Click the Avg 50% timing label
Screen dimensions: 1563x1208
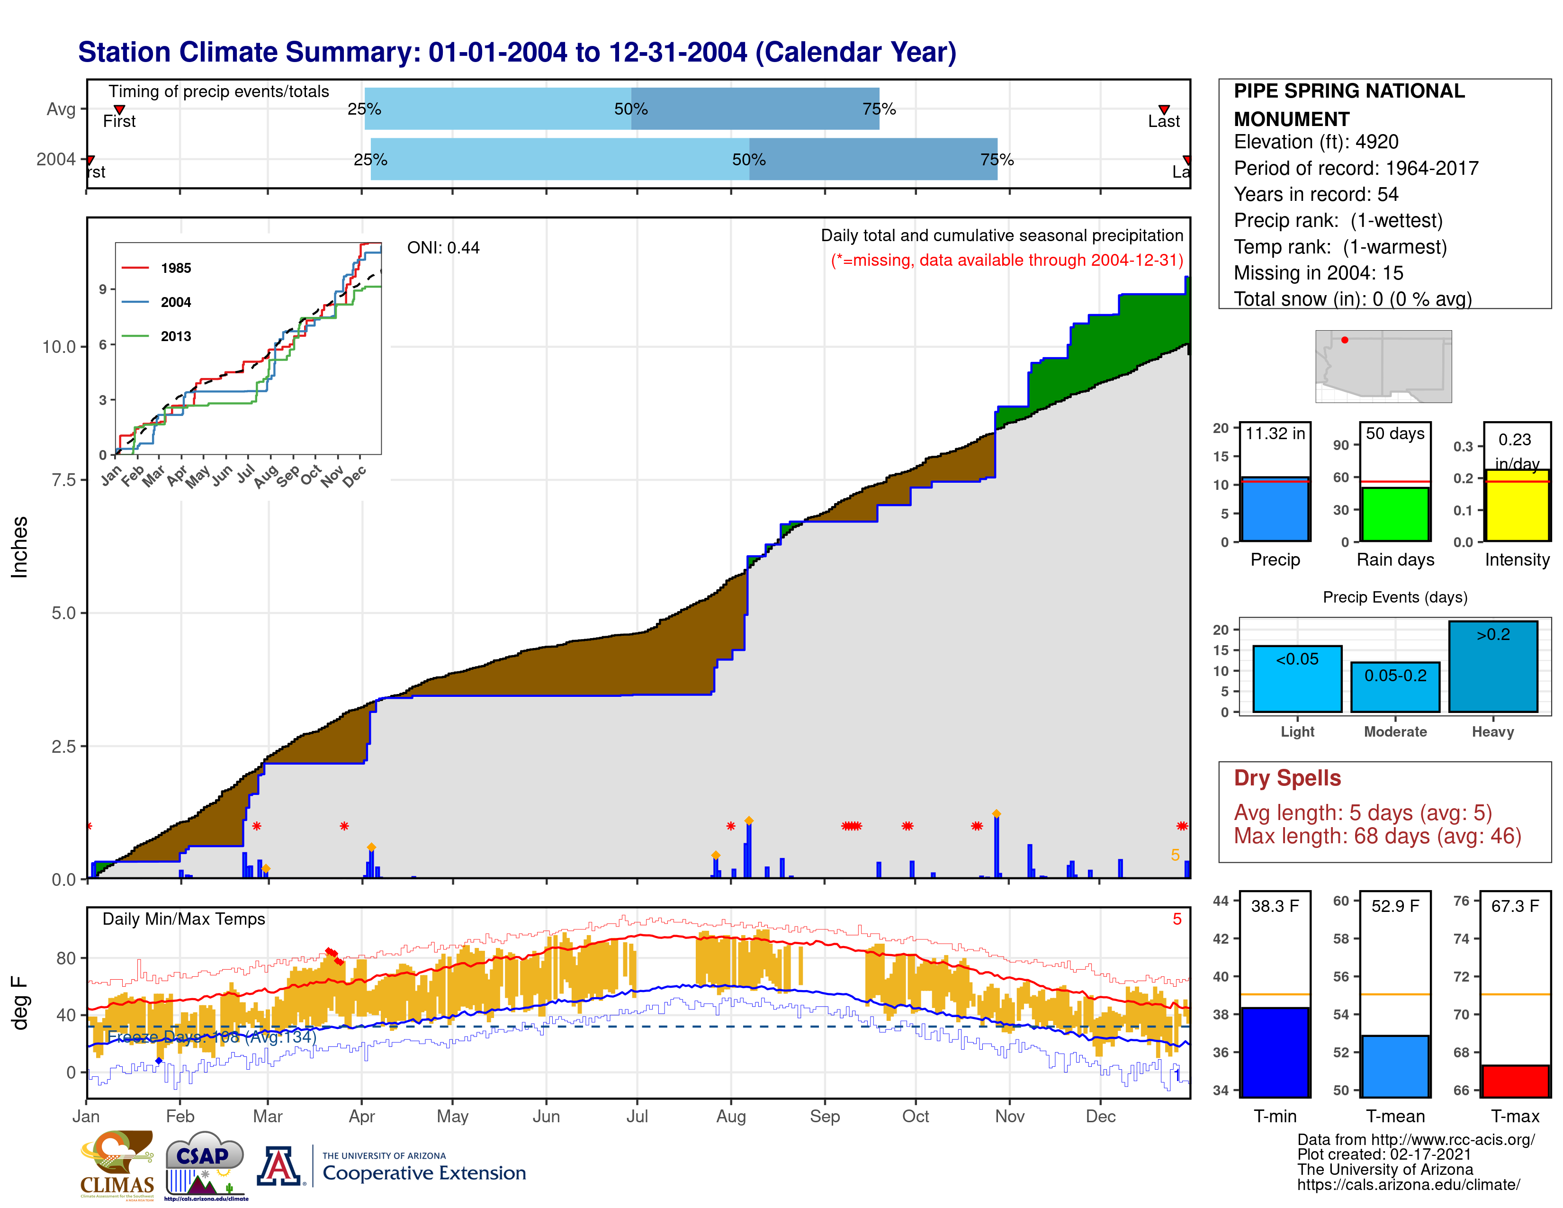[630, 109]
